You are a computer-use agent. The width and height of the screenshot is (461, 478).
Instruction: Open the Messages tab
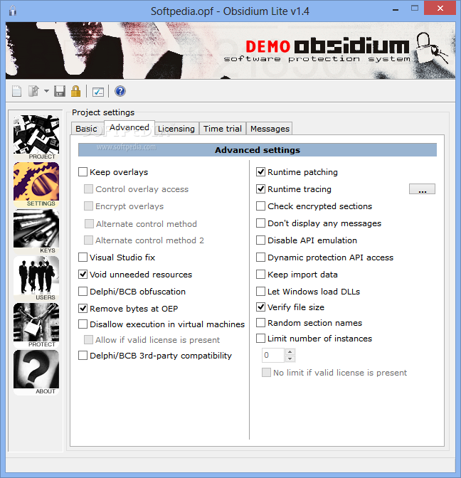tap(270, 129)
